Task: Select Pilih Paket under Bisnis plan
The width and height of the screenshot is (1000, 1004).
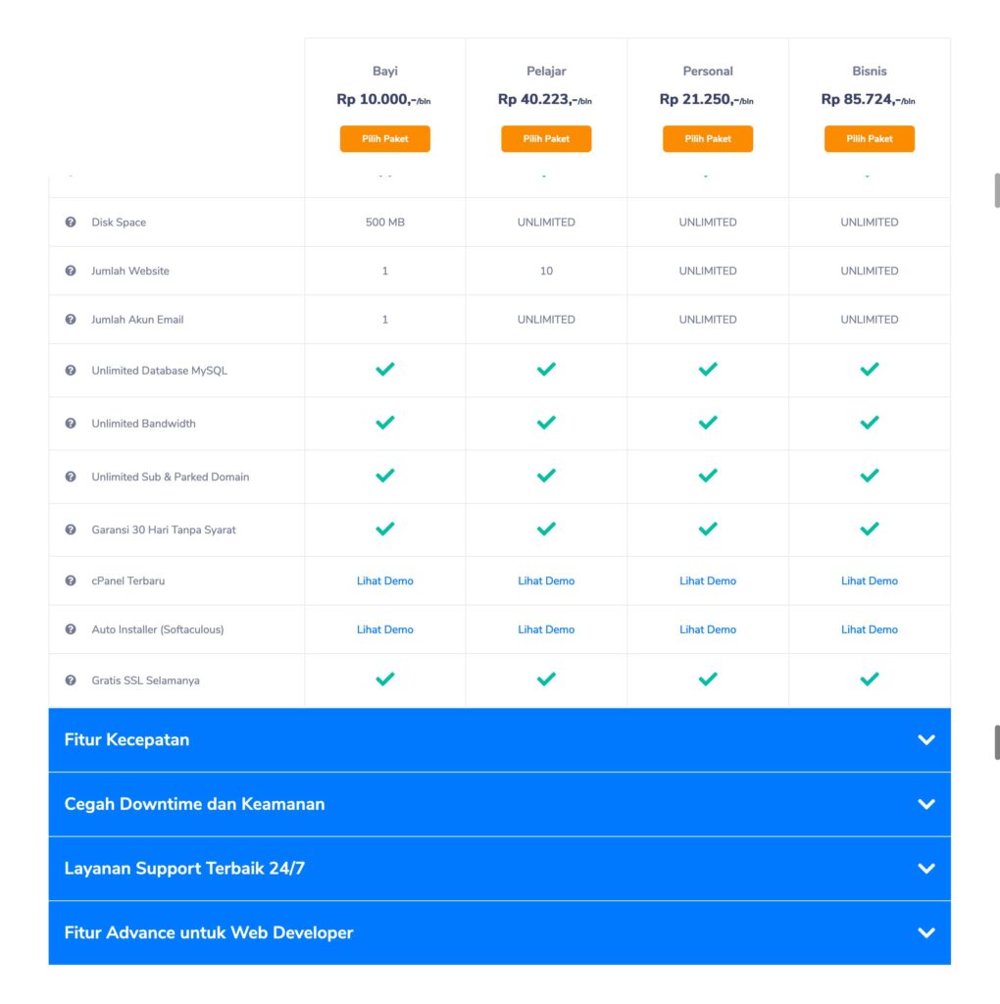Action: pyautogui.click(x=870, y=139)
